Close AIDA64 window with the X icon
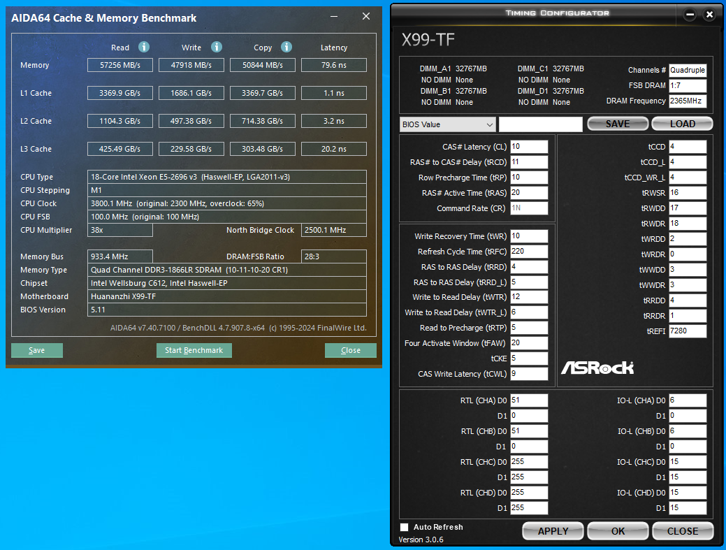 [x=365, y=16]
